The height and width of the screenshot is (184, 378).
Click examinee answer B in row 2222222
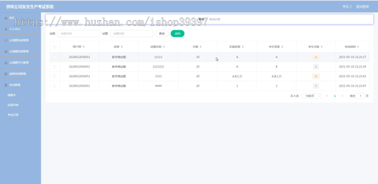click(276, 66)
